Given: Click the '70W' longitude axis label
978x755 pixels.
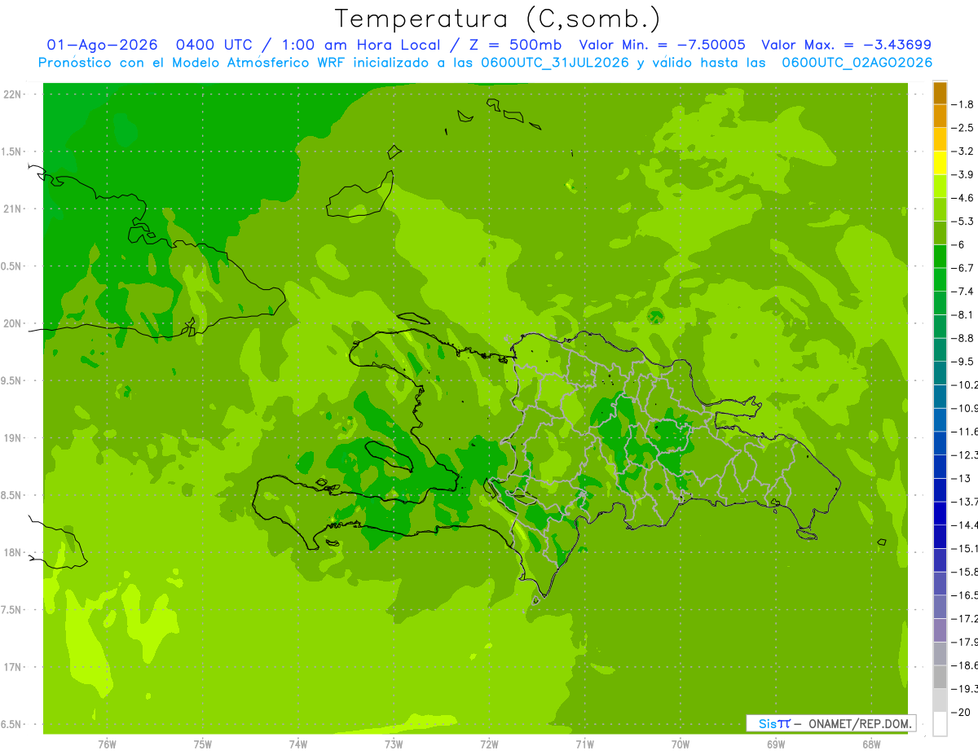Looking at the screenshot, I should (x=680, y=744).
